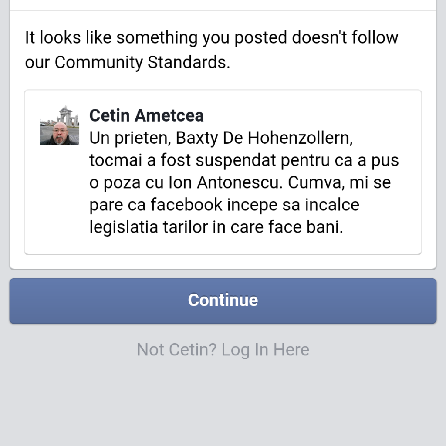446x446 pixels.
Task: Open Cetin Ametcea's profile picture thumbnail
Action: [x=59, y=125]
